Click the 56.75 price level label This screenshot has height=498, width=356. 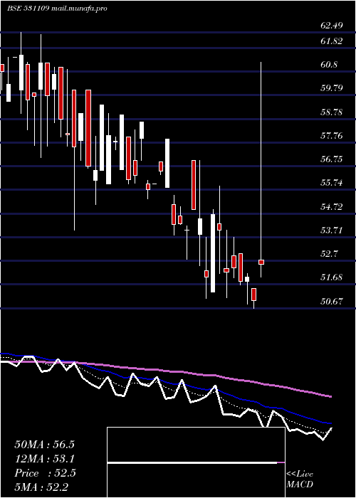[332, 159]
